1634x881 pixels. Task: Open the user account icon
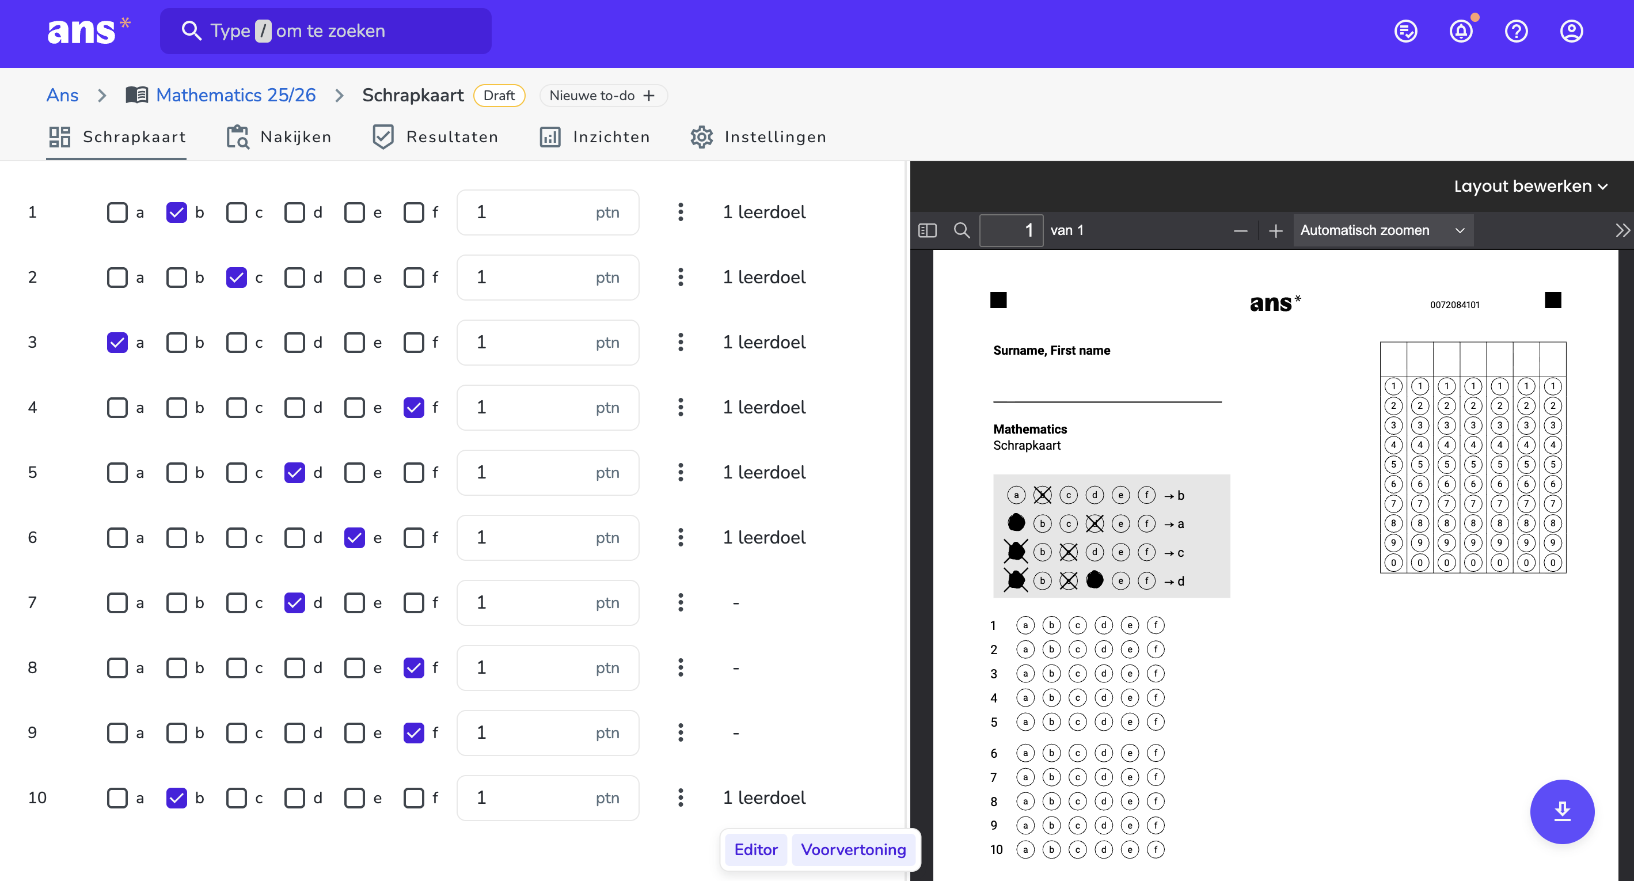click(x=1571, y=31)
